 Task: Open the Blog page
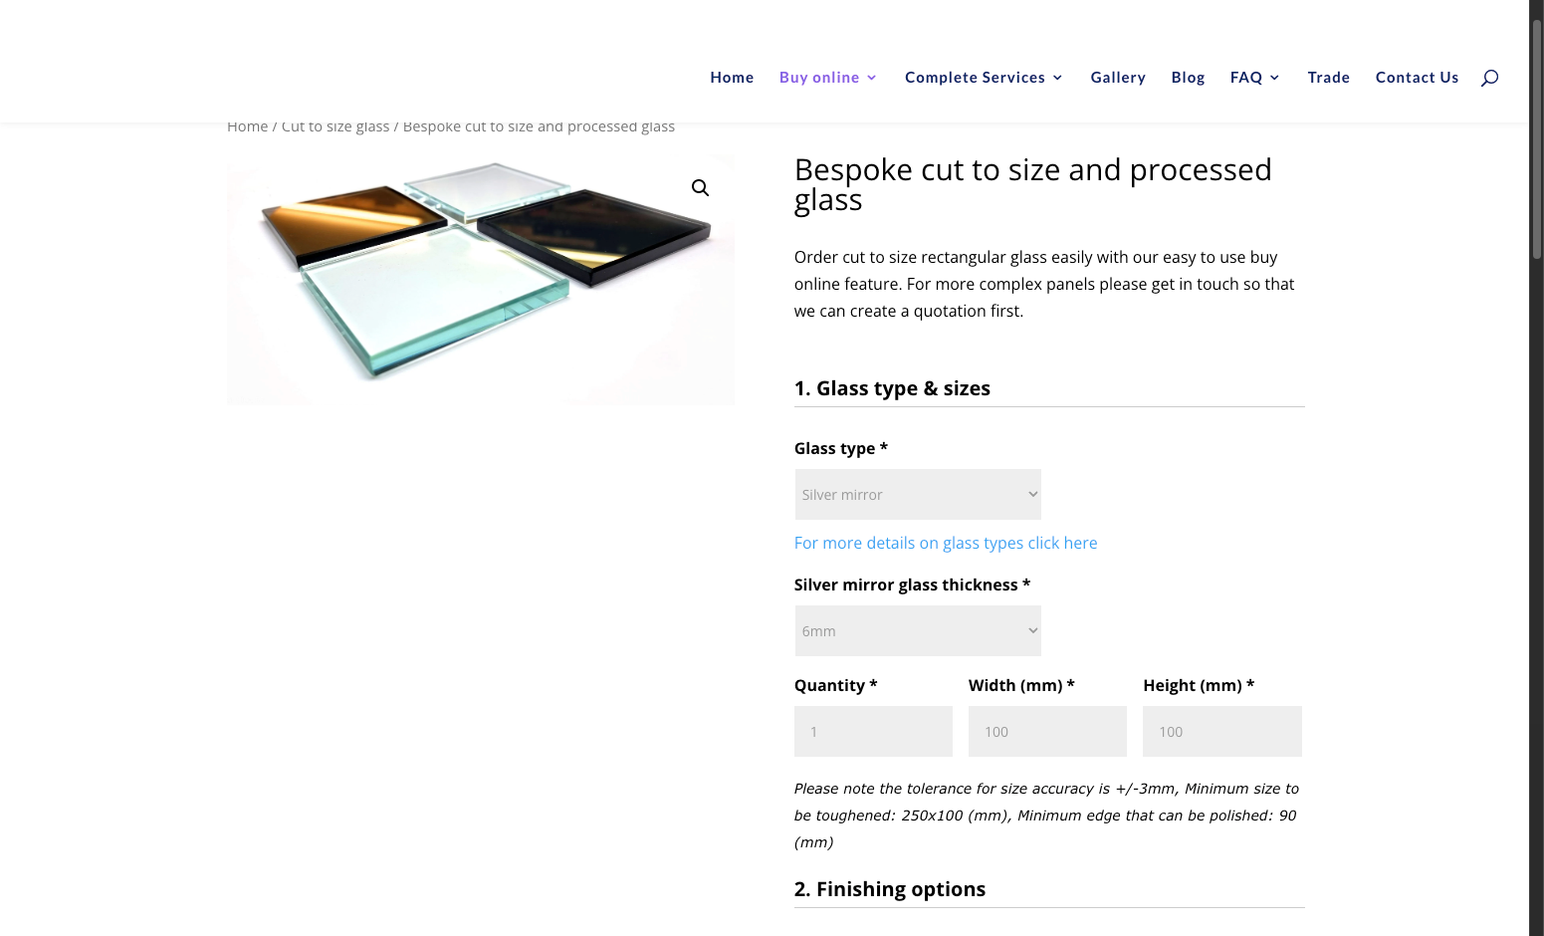(1188, 78)
